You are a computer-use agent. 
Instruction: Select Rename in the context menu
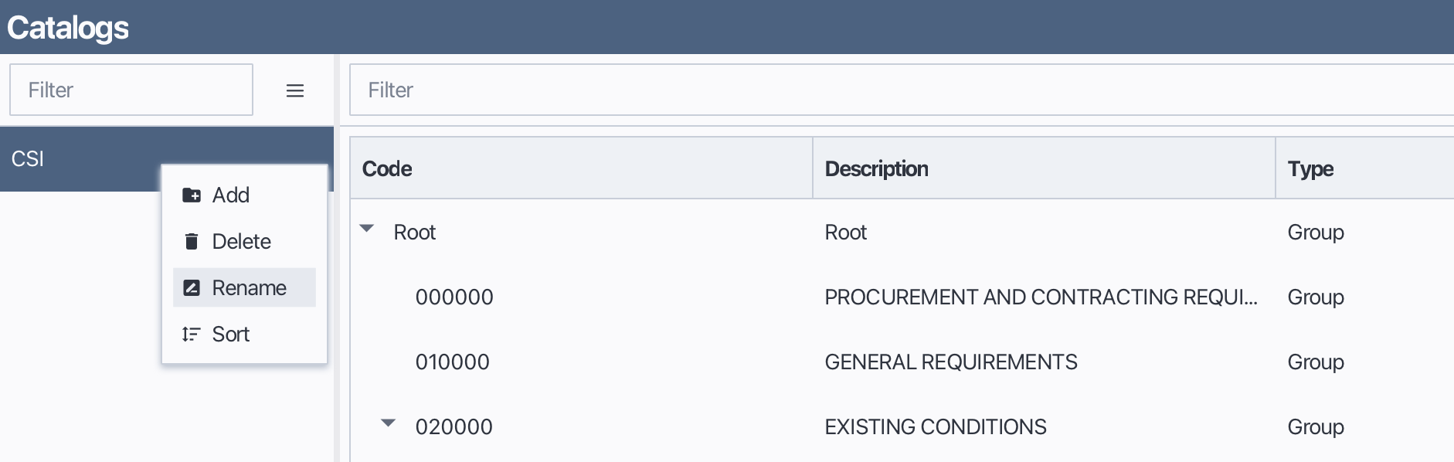[248, 287]
